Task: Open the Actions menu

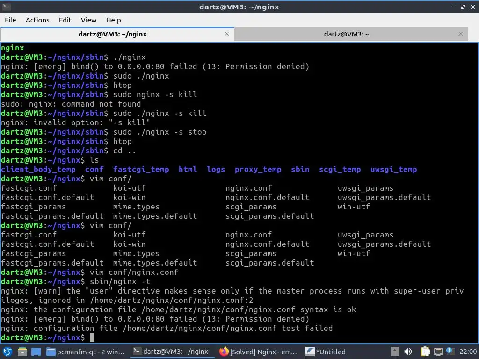Action: click(x=37, y=20)
